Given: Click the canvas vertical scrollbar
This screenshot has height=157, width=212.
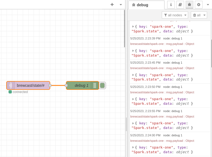Looking at the screenshot, I should [x=124, y=29].
